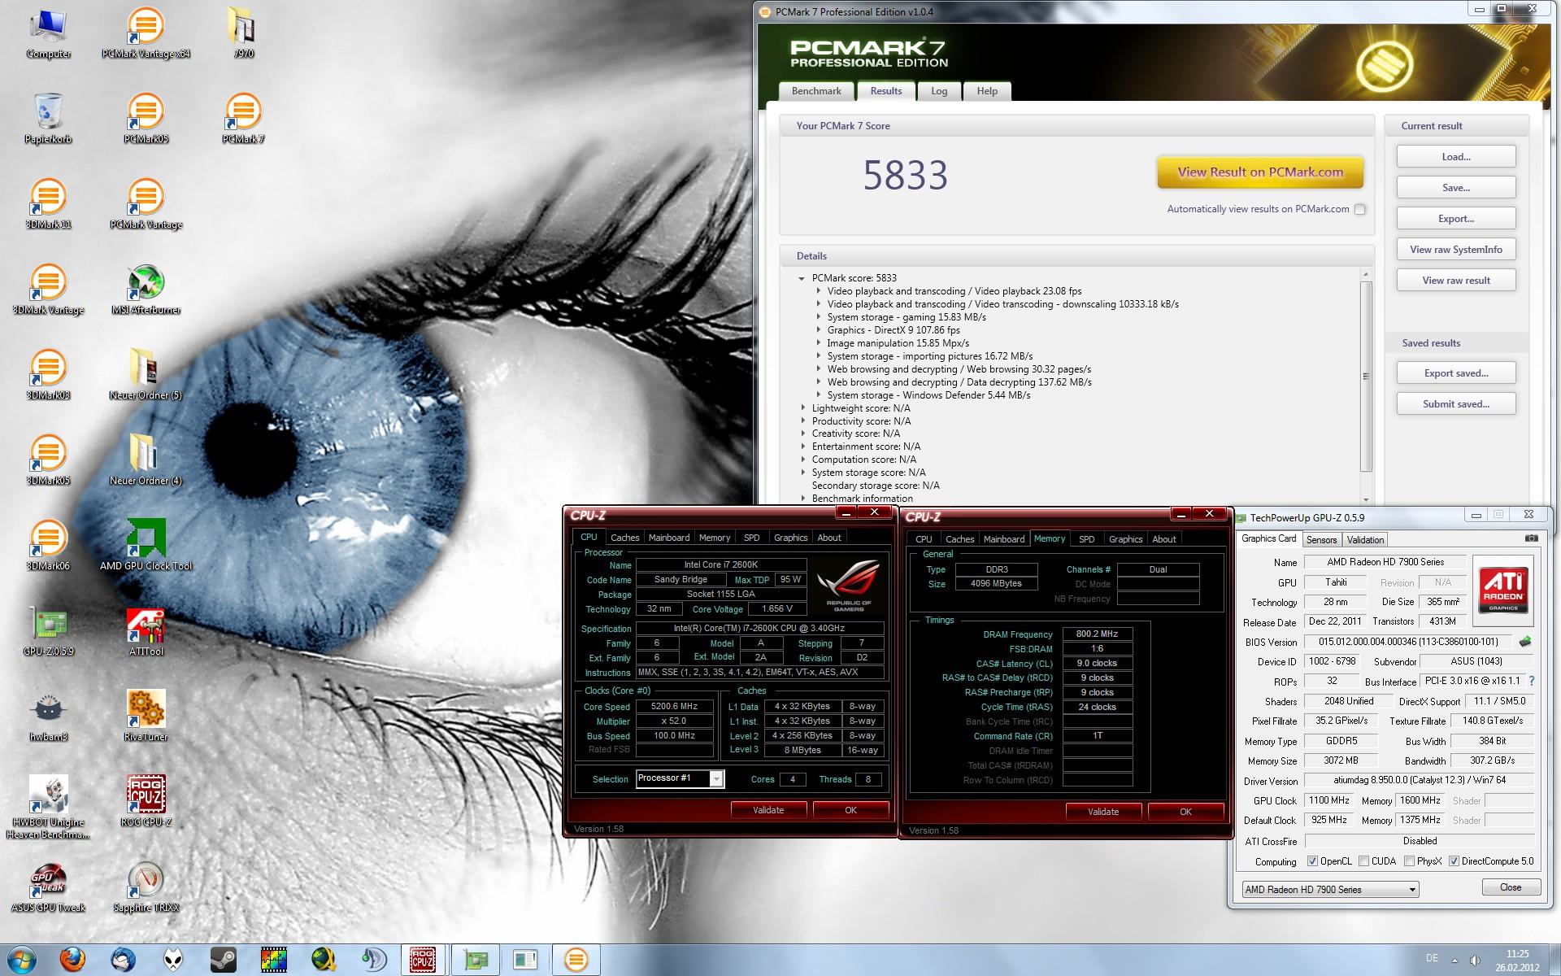The height and width of the screenshot is (976, 1561).
Task: Open SPD tab in right CPU-Z
Action: [1086, 539]
